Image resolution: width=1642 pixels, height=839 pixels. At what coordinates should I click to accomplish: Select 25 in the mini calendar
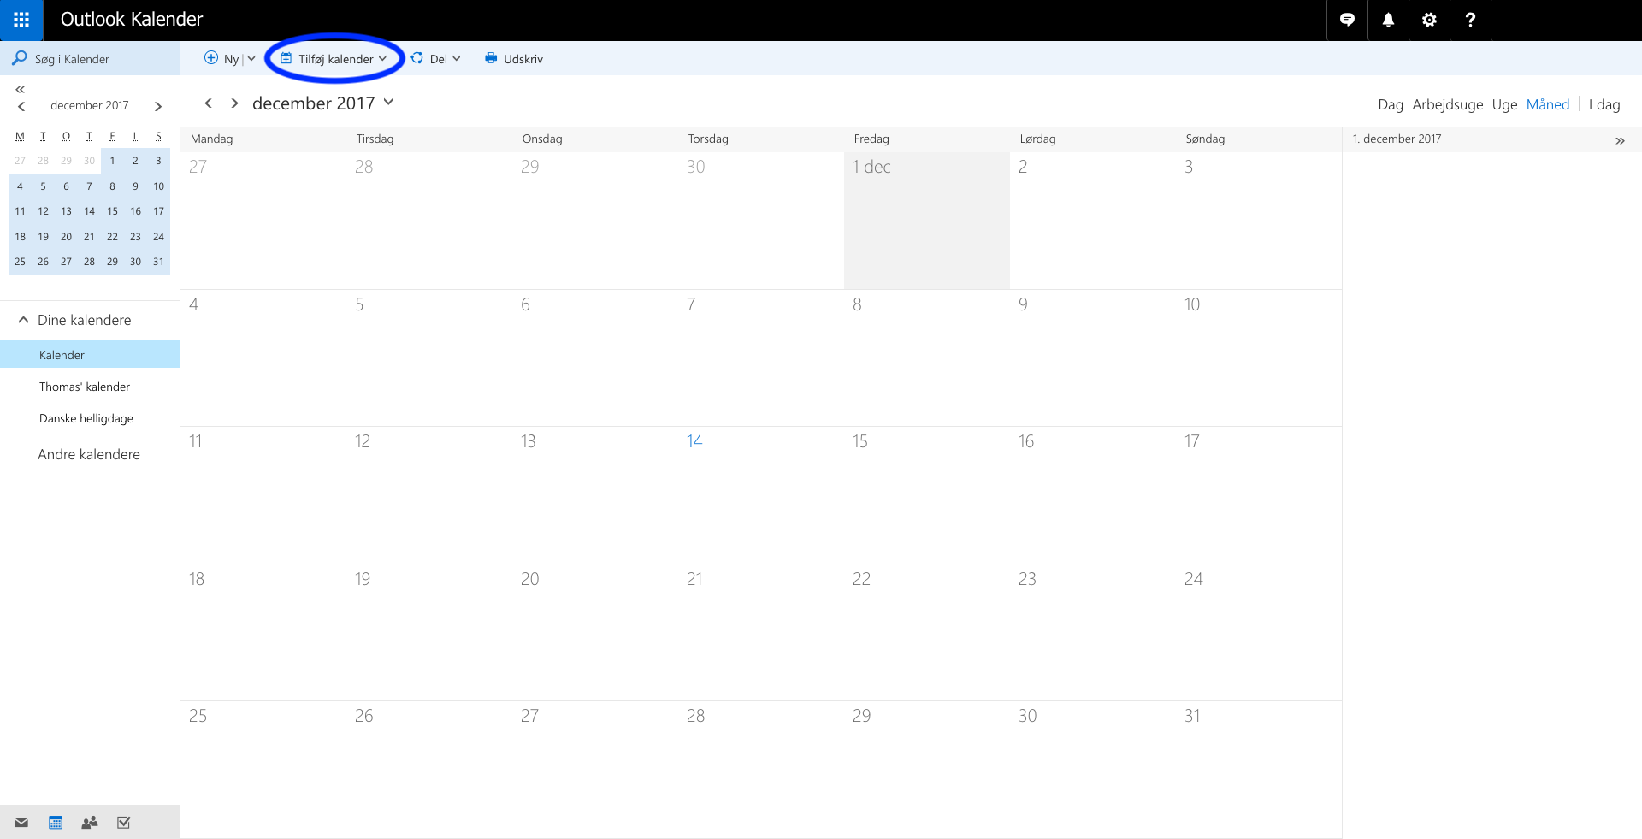(x=20, y=262)
